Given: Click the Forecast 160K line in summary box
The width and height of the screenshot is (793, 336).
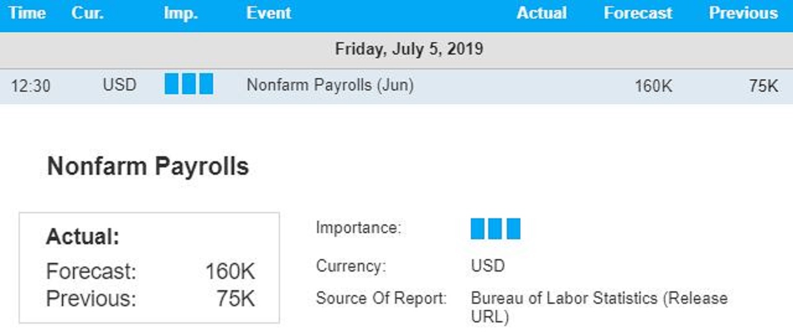Looking at the screenshot, I should [151, 272].
